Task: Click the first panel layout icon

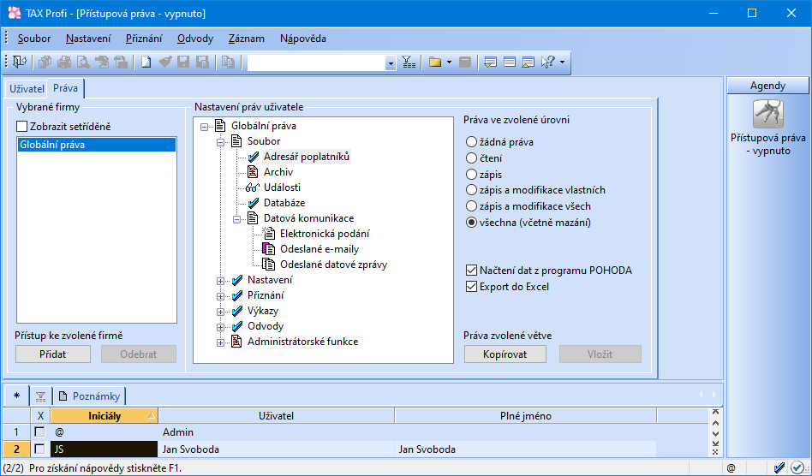Action: pos(491,62)
